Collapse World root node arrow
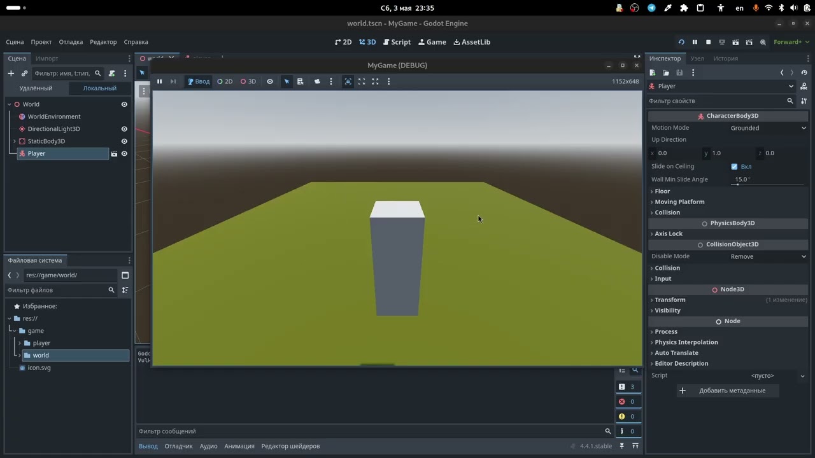 pyautogui.click(x=10, y=104)
